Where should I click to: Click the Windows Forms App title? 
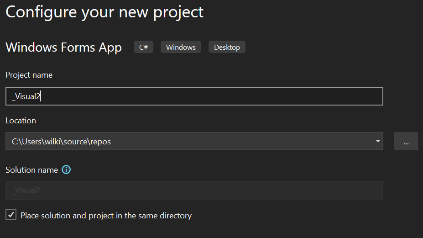[64, 48]
